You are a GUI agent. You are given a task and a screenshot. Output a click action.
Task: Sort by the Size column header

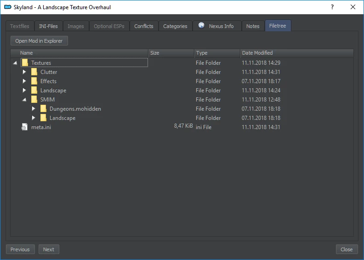(x=171, y=53)
